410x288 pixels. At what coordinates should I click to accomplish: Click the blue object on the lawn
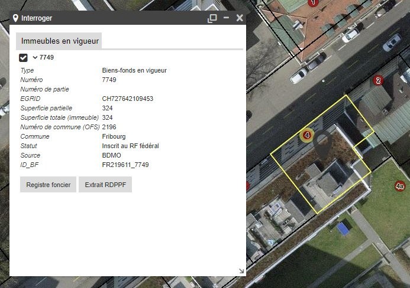click(343, 228)
